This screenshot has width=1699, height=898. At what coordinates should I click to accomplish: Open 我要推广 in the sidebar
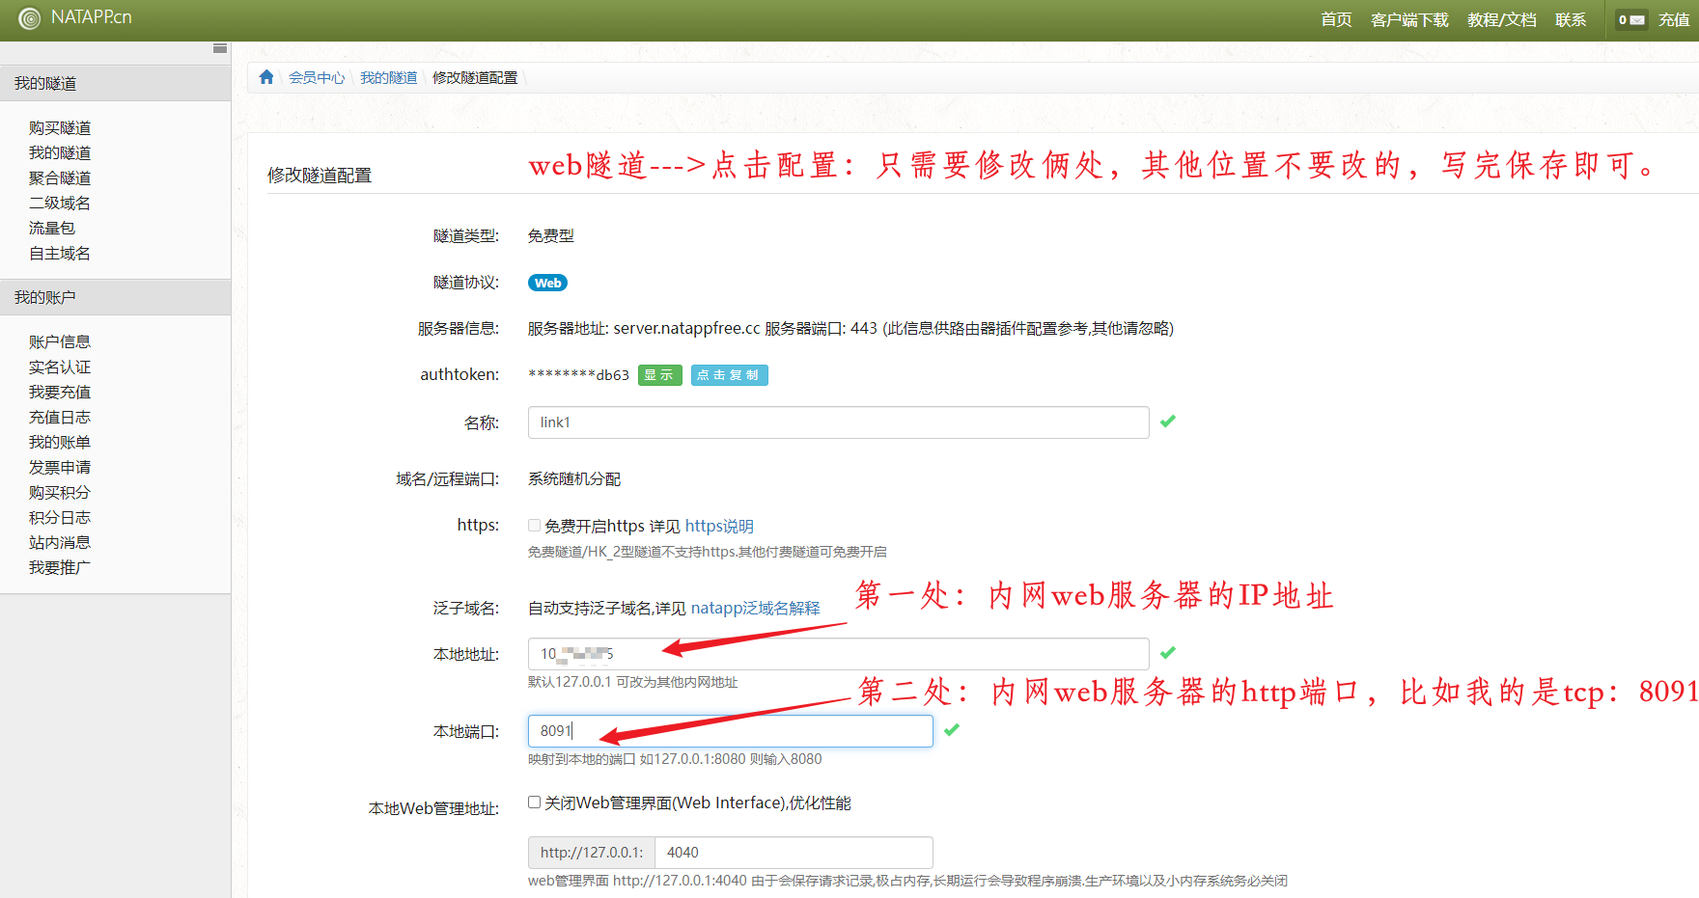60,567
